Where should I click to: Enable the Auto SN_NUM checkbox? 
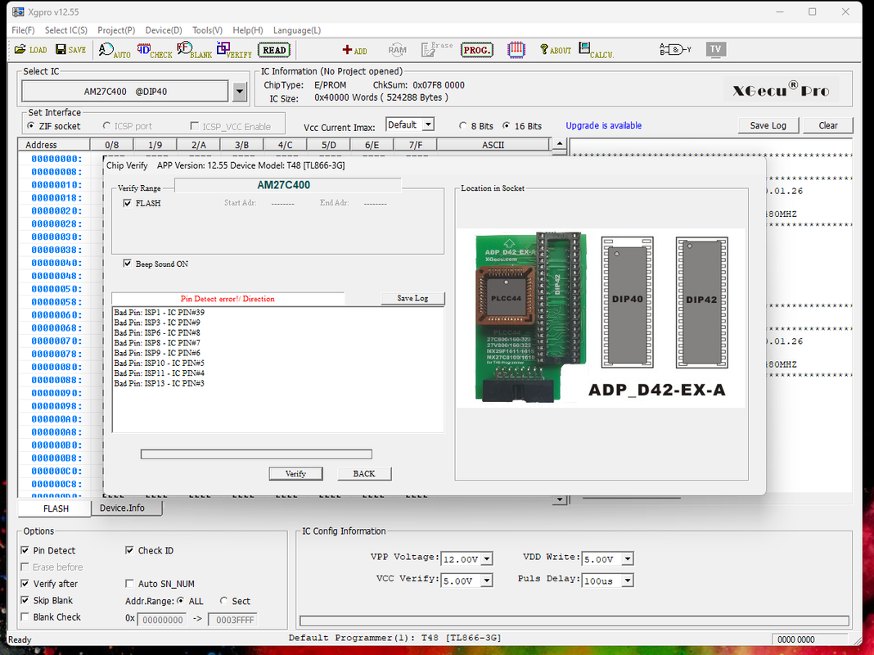point(129,584)
